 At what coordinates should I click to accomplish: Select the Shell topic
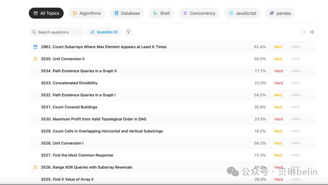pos(161,13)
